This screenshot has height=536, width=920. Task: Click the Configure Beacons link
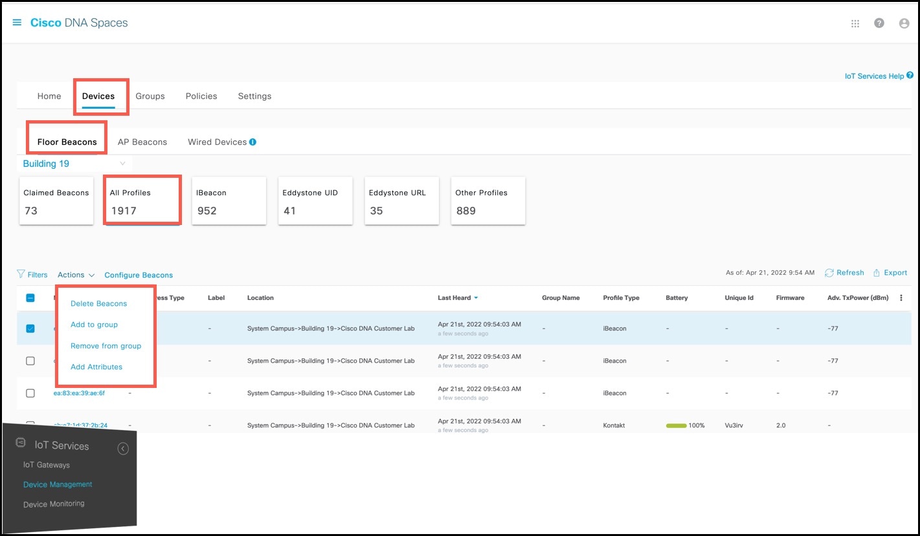(x=139, y=275)
